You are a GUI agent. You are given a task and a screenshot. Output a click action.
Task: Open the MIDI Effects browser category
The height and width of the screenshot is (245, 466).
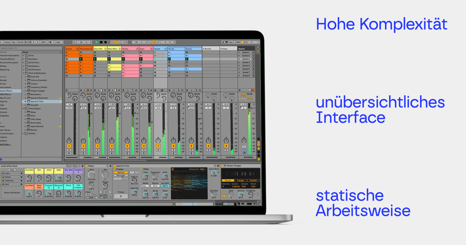click(6, 94)
